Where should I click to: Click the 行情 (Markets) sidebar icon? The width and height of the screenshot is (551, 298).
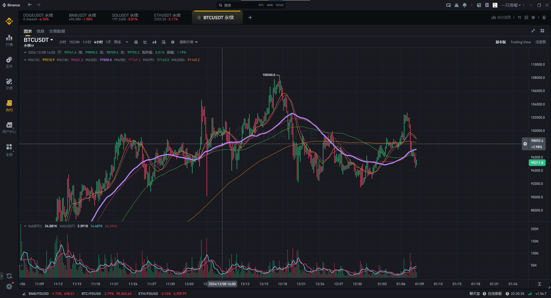pyautogui.click(x=9, y=40)
